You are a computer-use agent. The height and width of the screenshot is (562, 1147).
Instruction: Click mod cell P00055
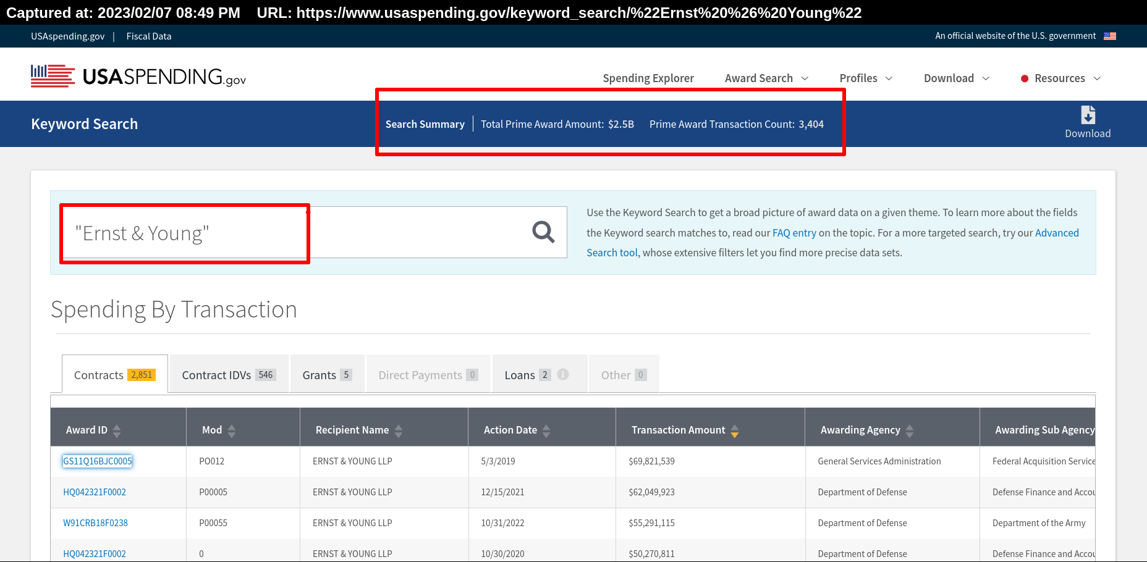tap(213, 523)
